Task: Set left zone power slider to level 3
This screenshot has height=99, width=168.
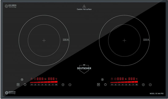Action: (39, 85)
